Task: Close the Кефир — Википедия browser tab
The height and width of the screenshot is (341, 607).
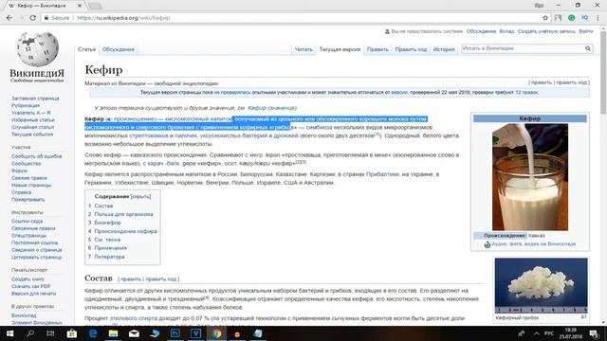Action: [x=80, y=6]
